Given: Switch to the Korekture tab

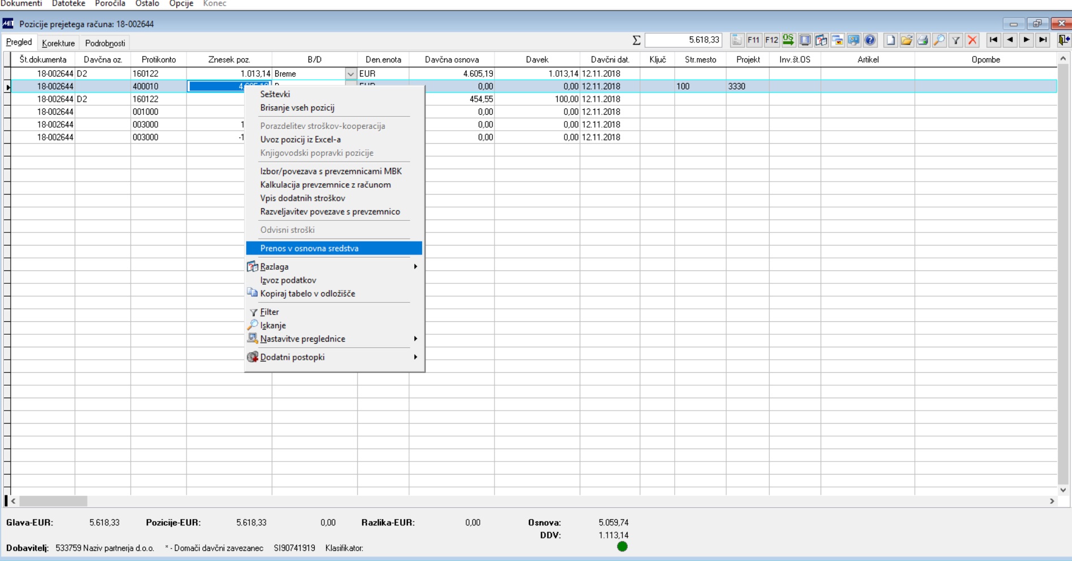Looking at the screenshot, I should tap(58, 43).
